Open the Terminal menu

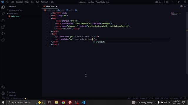44,2
